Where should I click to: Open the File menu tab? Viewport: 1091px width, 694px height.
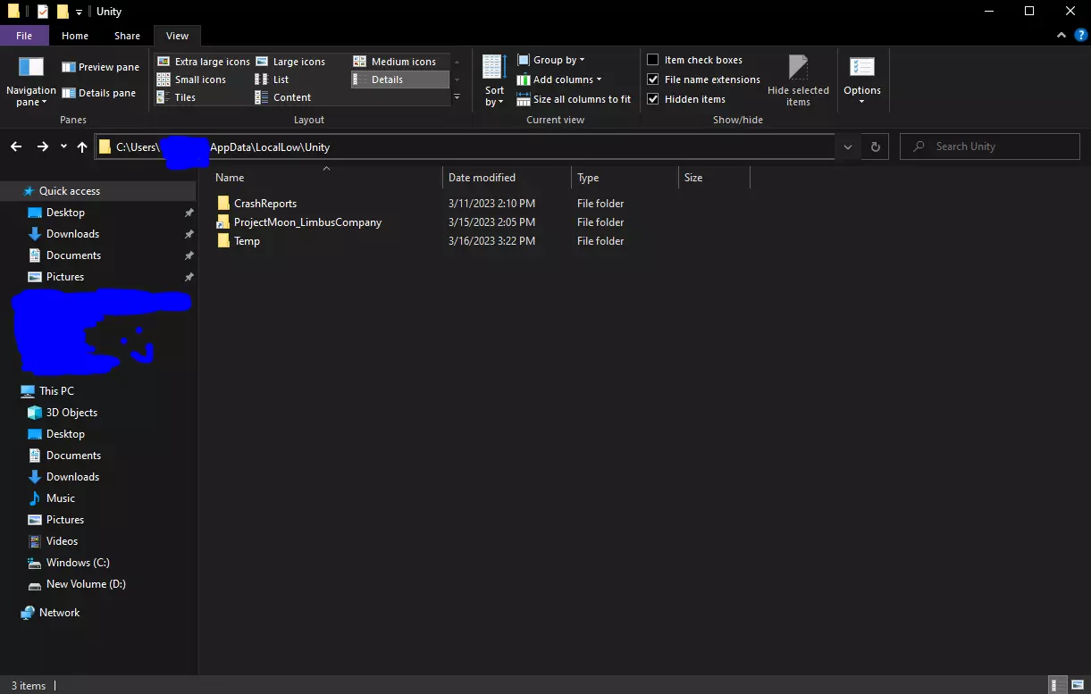coord(24,36)
